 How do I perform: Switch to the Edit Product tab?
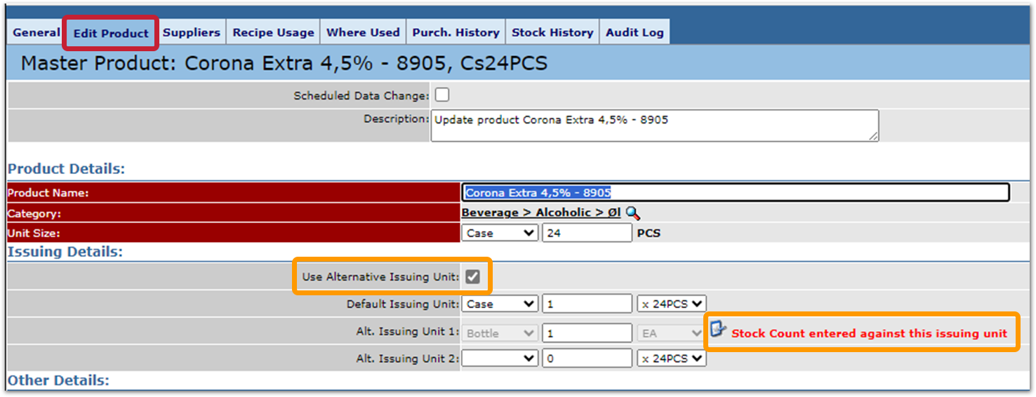(x=111, y=33)
